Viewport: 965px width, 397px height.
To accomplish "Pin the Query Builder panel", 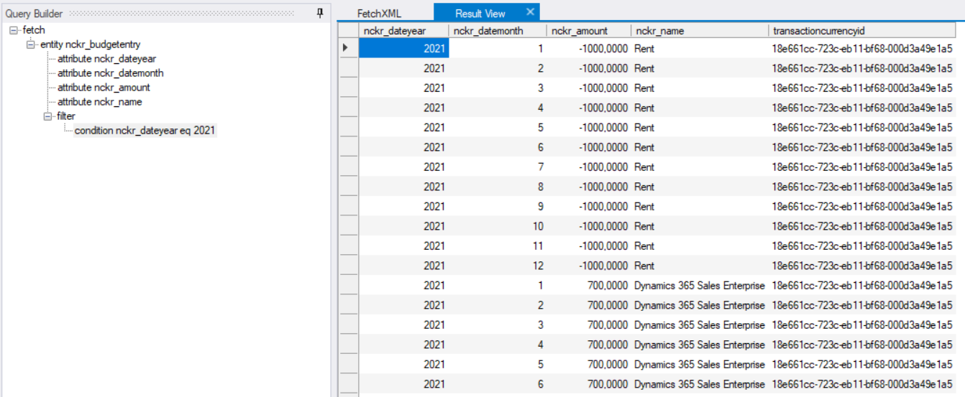I will tap(320, 14).
